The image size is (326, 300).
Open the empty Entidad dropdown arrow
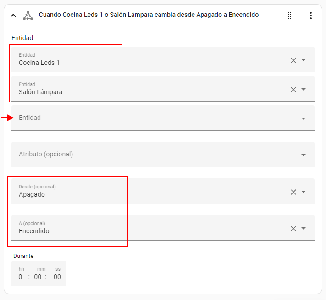click(304, 119)
